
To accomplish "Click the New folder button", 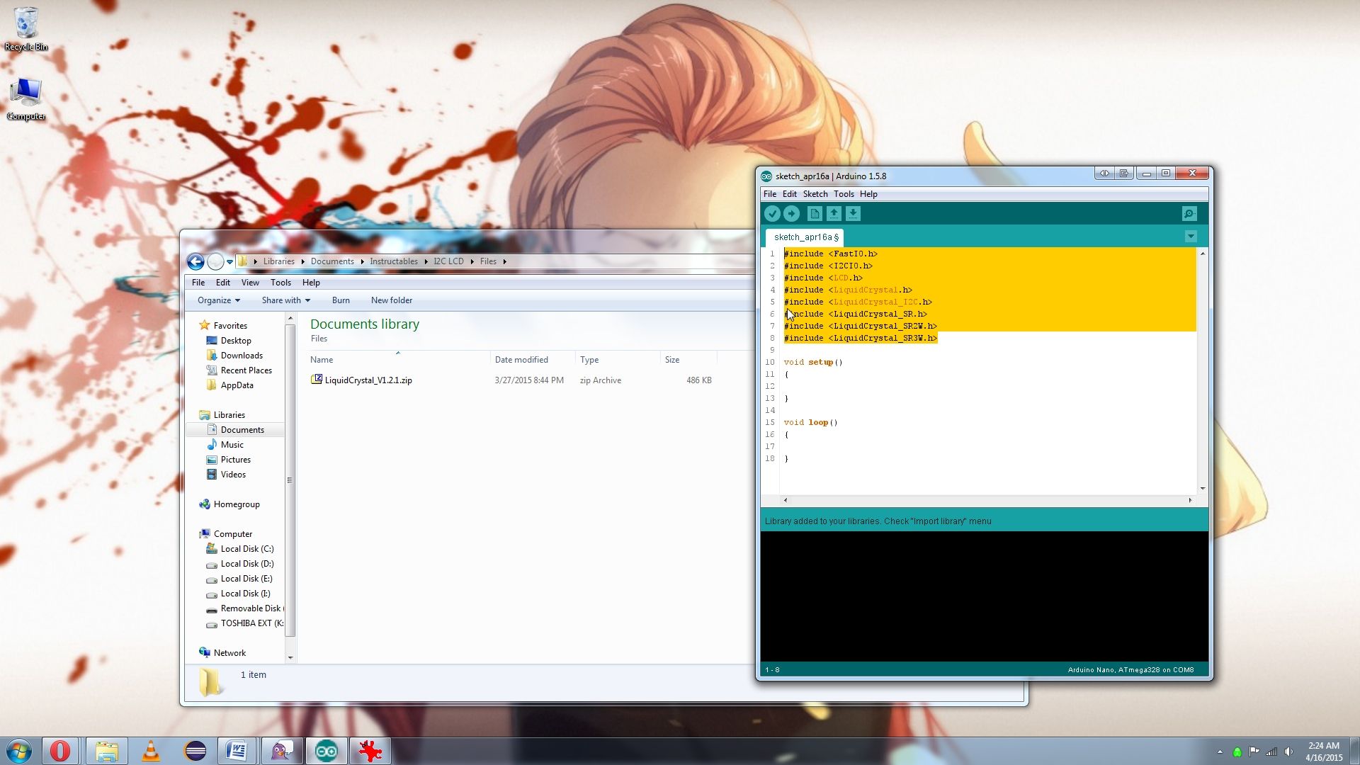I will pyautogui.click(x=391, y=300).
